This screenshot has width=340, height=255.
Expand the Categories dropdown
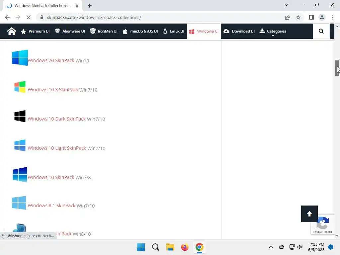point(273,32)
